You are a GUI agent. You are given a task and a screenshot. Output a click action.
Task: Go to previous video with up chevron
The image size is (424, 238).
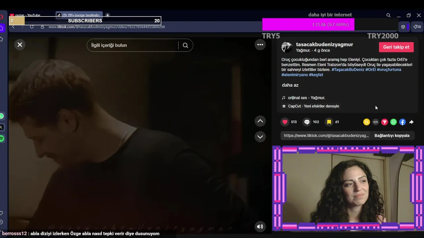(260, 121)
